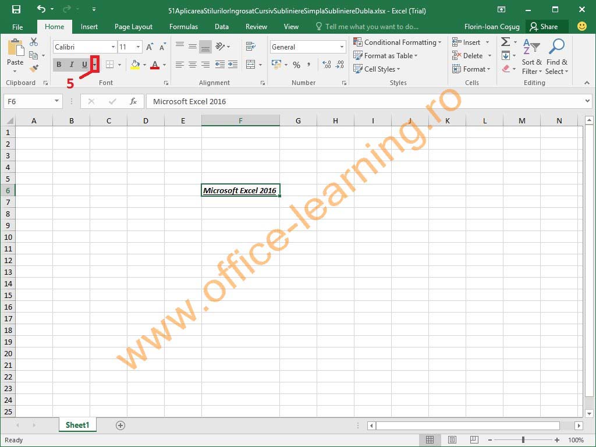Switch to the Insert tab
Screen dimensions: 596x447
pyautogui.click(x=89, y=27)
